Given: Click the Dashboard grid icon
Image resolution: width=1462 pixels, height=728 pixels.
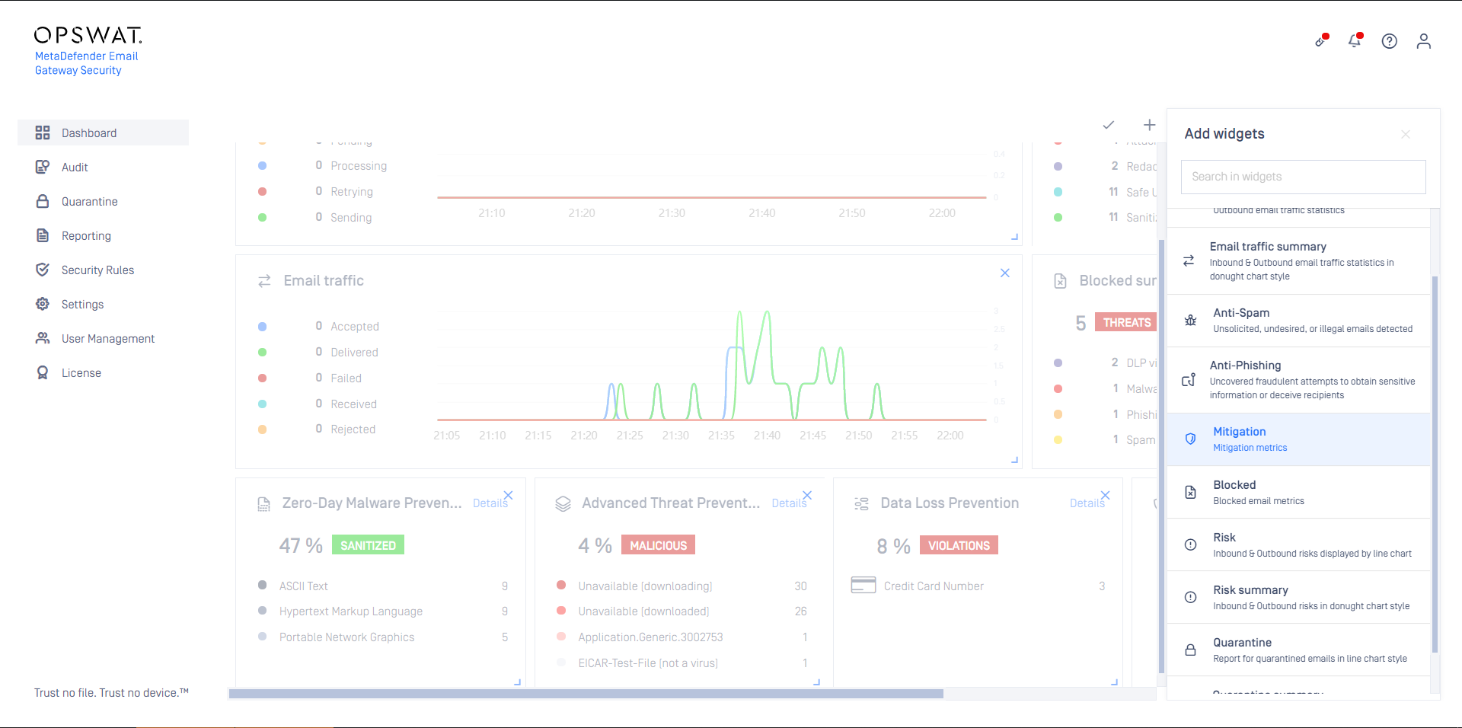Looking at the screenshot, I should click(43, 133).
